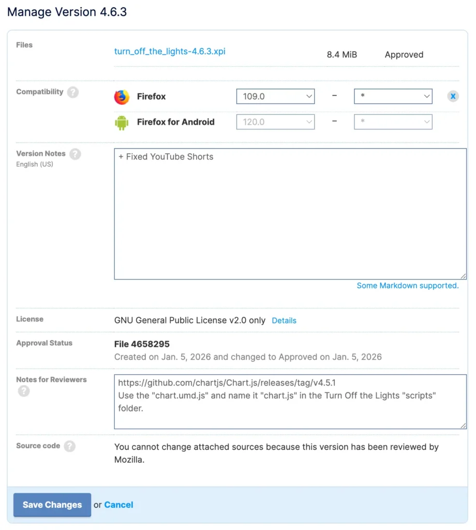Image resolution: width=476 pixels, height=530 pixels.
Task: Click the Cancel link
Action: 118,505
